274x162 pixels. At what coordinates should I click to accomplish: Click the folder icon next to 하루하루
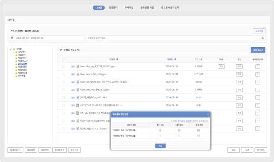coord(16,76)
